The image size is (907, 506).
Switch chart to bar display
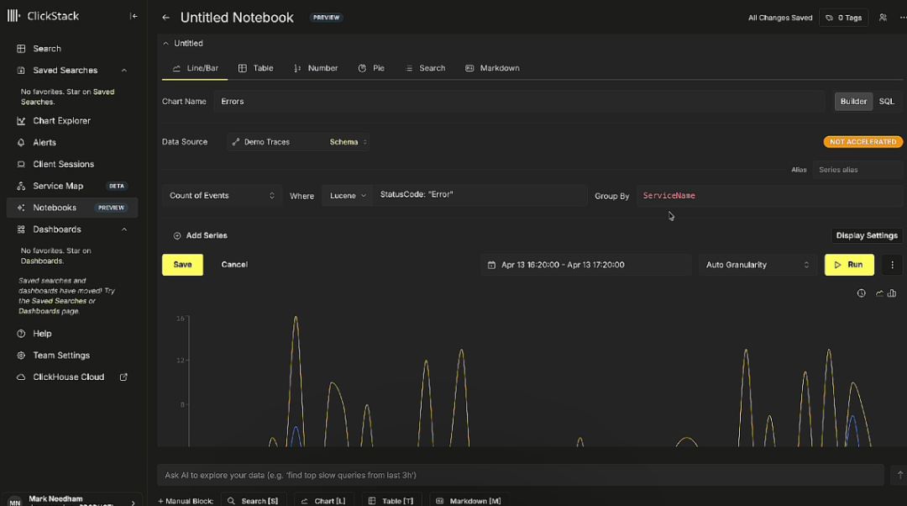coord(892,293)
